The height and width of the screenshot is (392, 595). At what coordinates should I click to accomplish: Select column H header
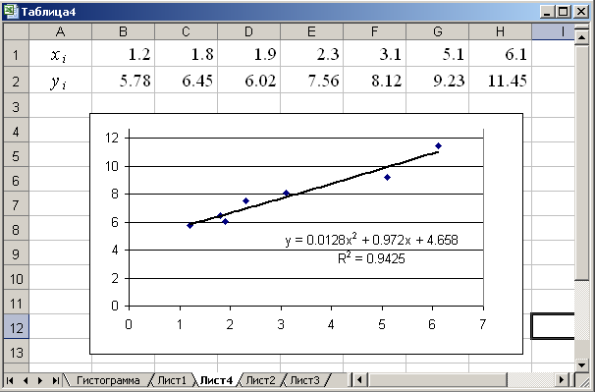point(500,31)
